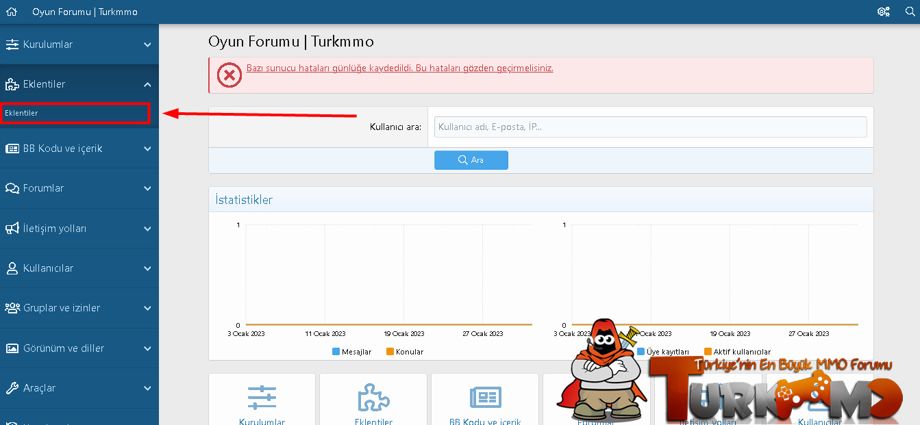Select the Eklentiler submenu item
Image resolution: width=920 pixels, height=425 pixels.
22,113
